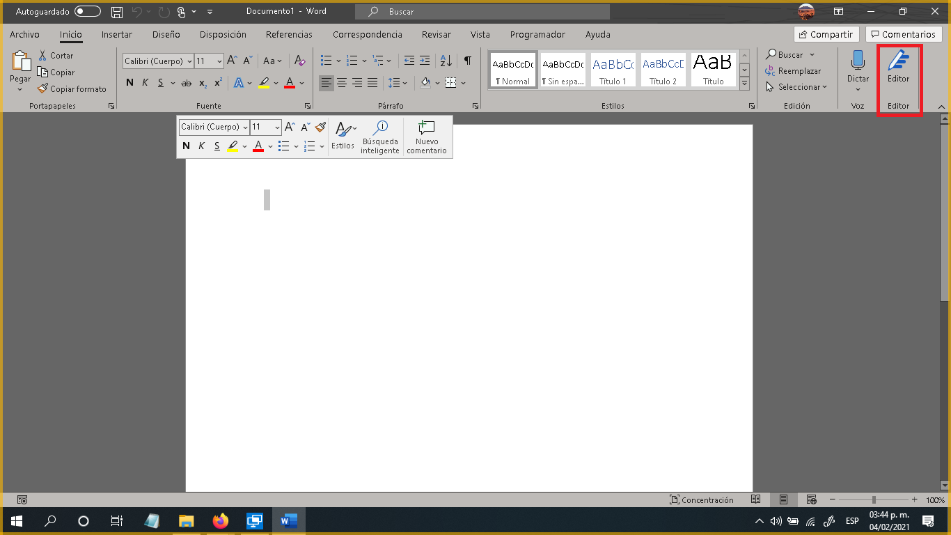
Task: Save document with the floppy disk icon
Action: tap(117, 12)
